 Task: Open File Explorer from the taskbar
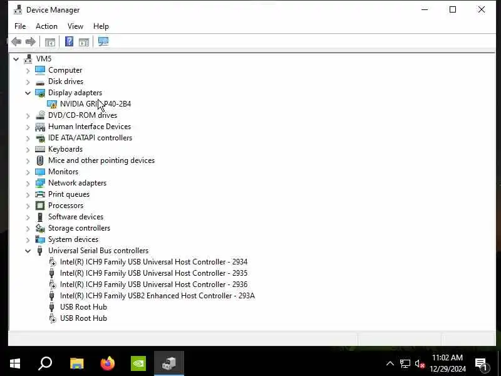tap(76, 363)
